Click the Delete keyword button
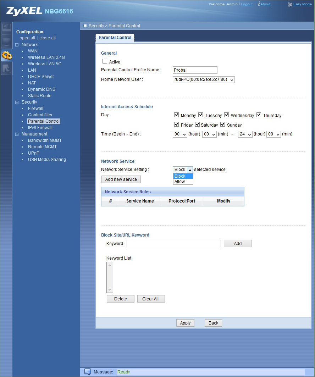This screenshot has height=377, width=315. coord(121,299)
